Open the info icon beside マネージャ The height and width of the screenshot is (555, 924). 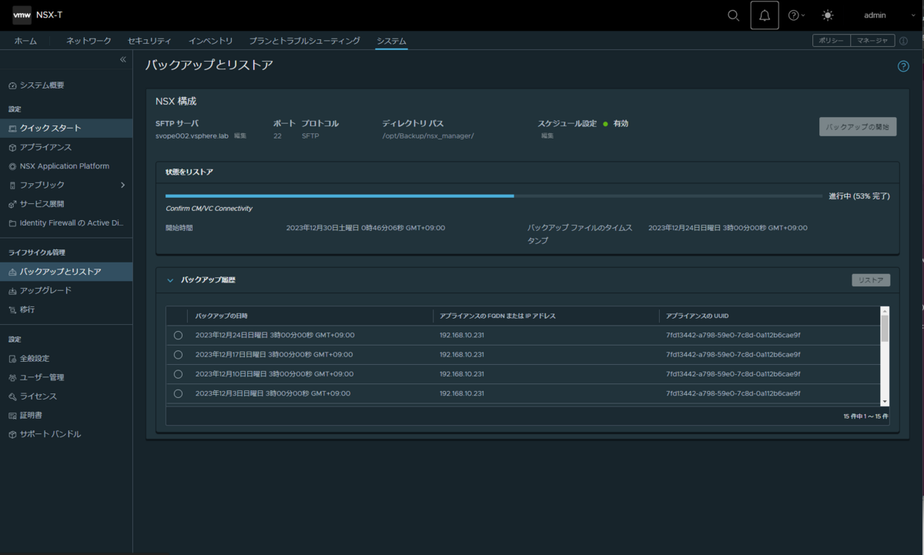coord(903,41)
